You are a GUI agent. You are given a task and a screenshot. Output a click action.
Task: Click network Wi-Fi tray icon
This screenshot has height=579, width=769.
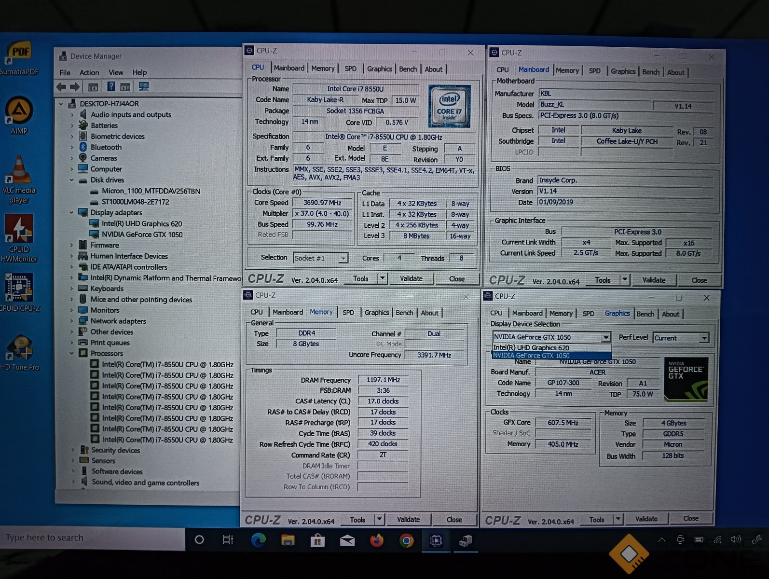(718, 539)
